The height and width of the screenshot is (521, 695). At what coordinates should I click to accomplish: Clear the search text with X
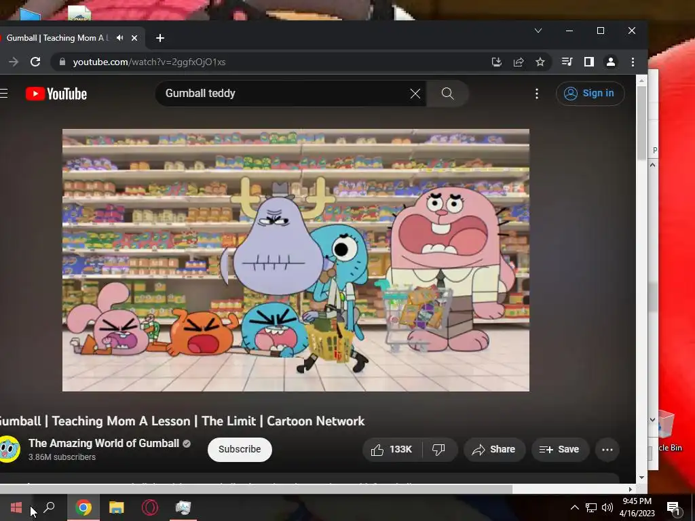click(x=415, y=94)
